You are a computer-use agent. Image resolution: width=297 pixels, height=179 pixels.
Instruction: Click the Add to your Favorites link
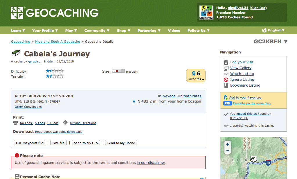pyautogui.click(x=245, y=97)
